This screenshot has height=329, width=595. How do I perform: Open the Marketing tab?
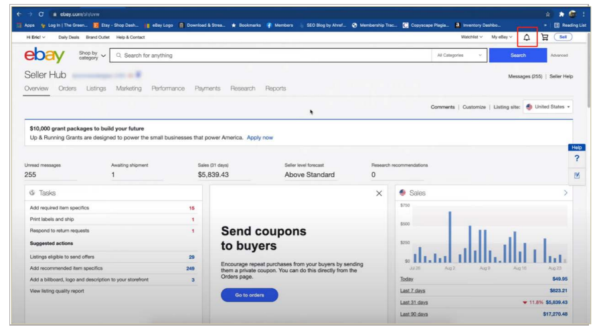point(129,88)
